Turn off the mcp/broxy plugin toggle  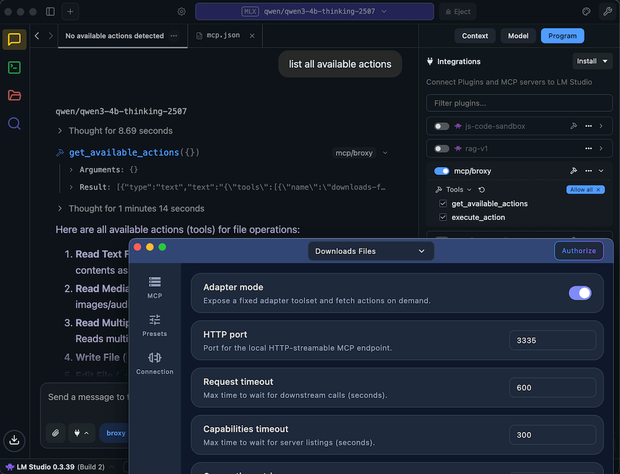click(x=442, y=171)
